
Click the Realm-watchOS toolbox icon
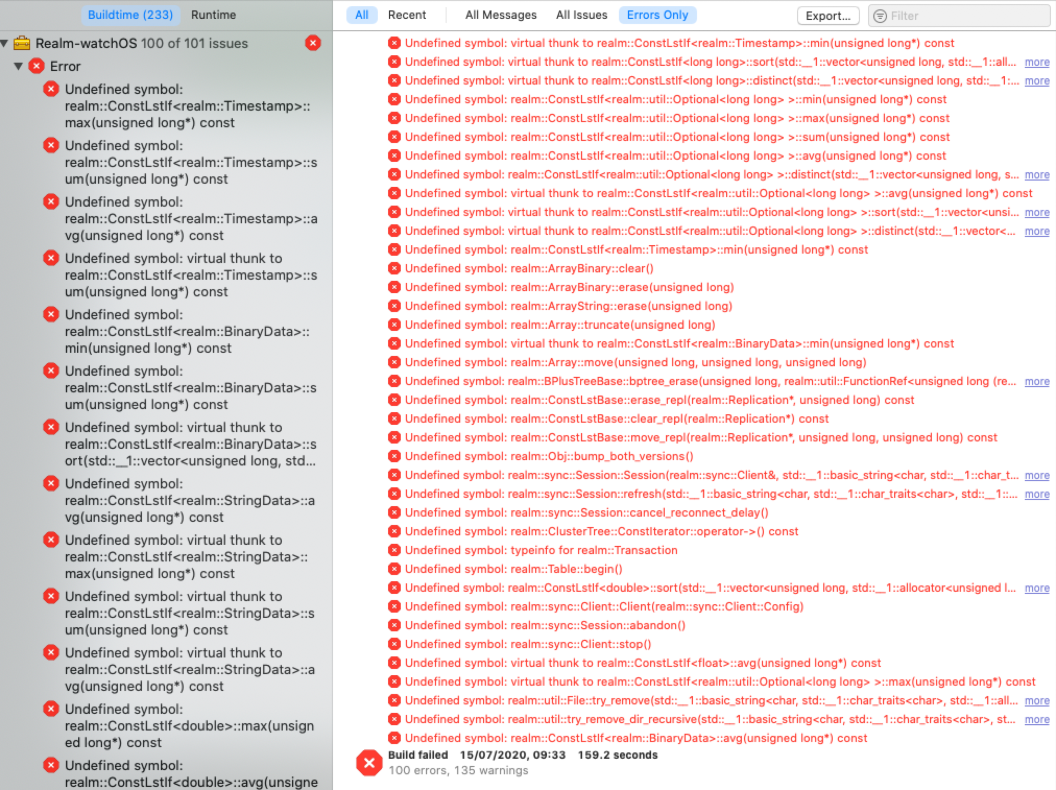coord(21,43)
